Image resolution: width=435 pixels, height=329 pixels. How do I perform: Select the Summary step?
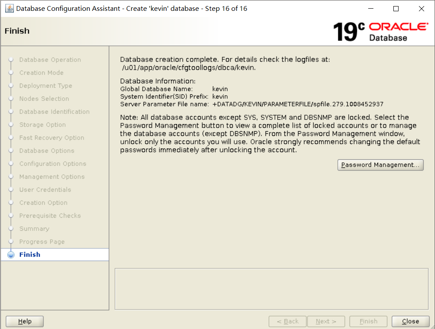pyautogui.click(x=34, y=229)
